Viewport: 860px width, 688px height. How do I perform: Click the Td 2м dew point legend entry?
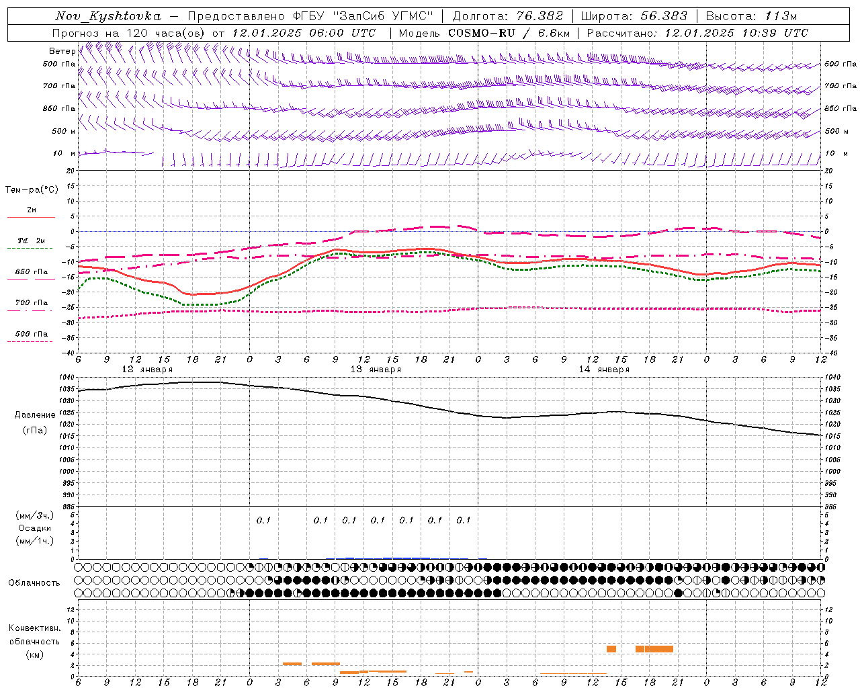point(31,241)
